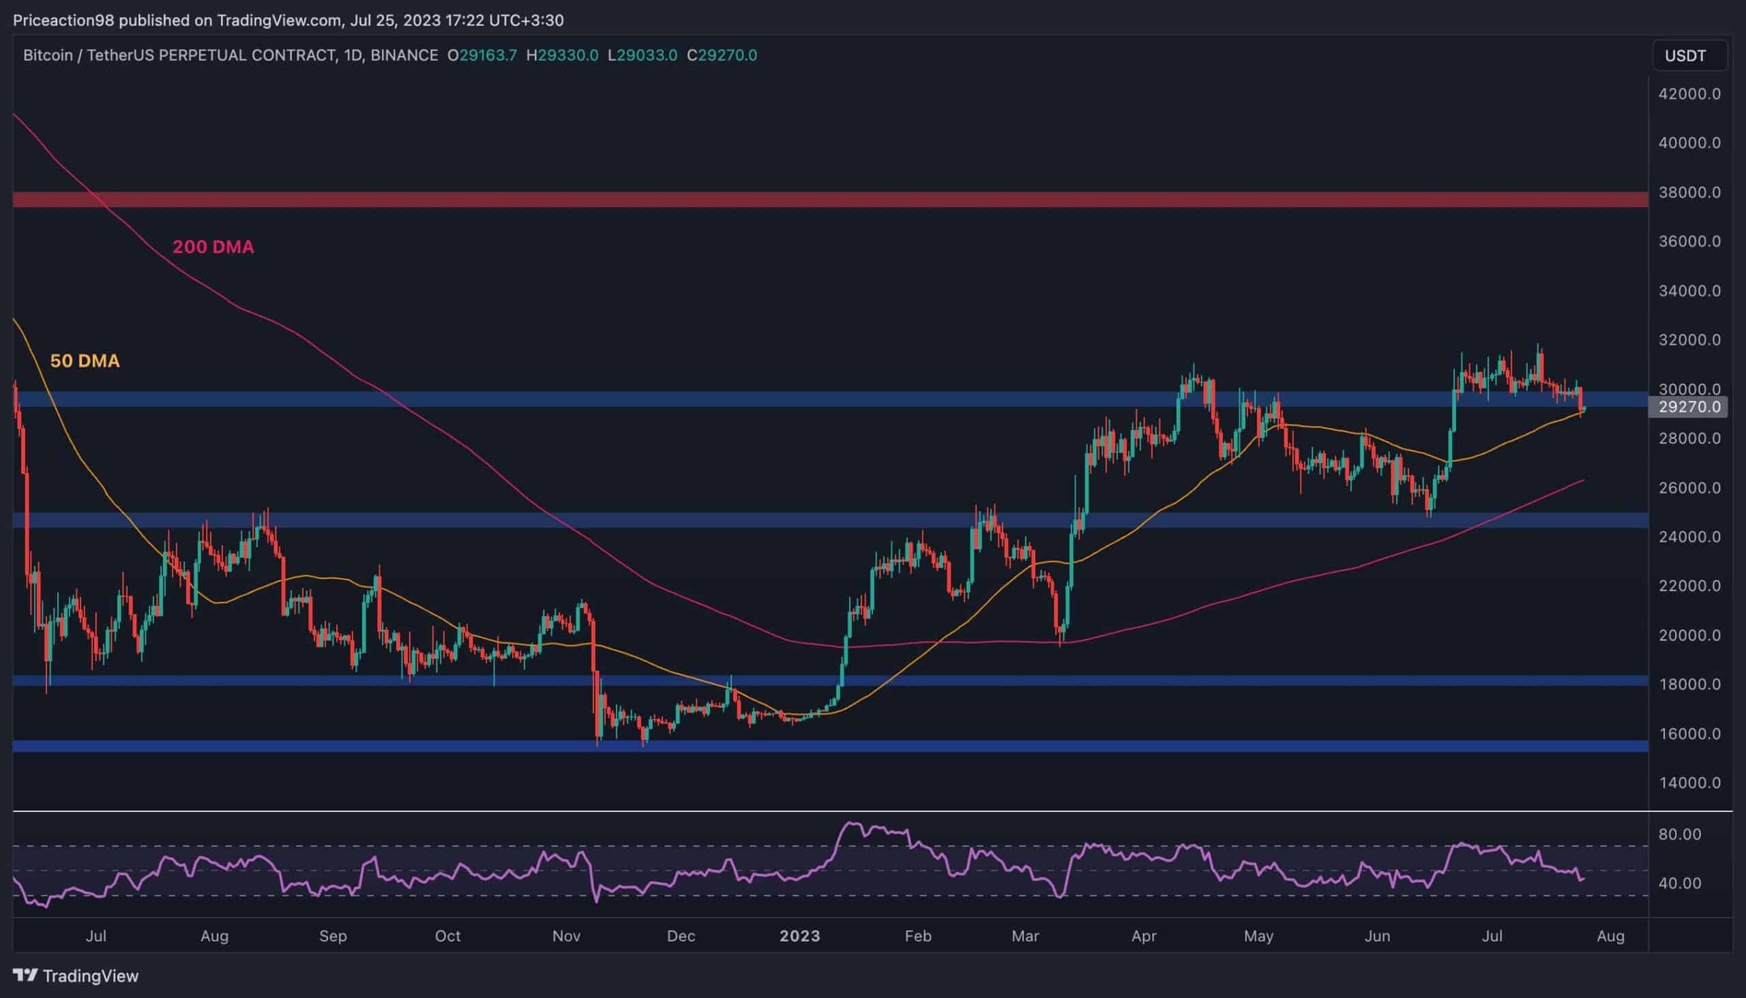Click the Aug label at the far right of the time axis
This screenshot has height=998, width=1746.
1611,937
